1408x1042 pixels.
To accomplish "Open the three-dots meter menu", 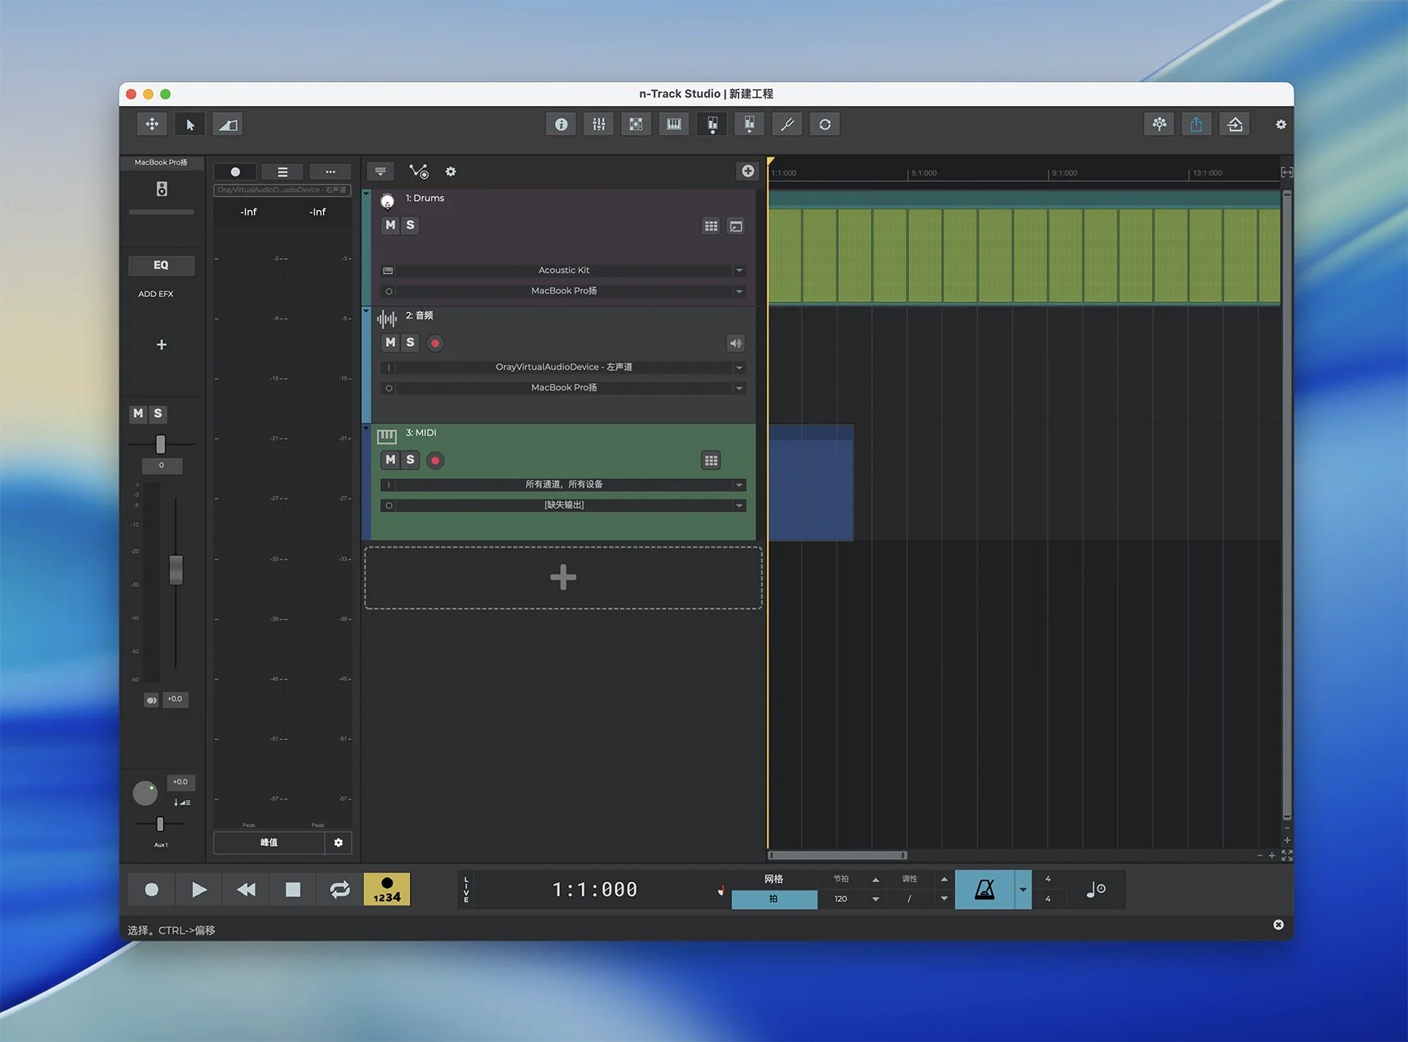I will tap(330, 171).
